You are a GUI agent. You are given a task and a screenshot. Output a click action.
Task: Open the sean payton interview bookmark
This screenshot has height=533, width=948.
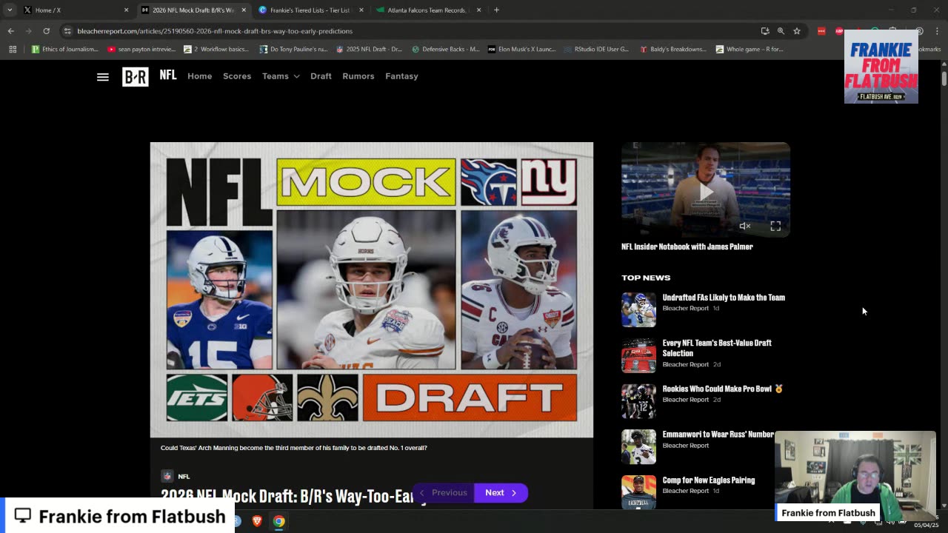tap(141, 50)
